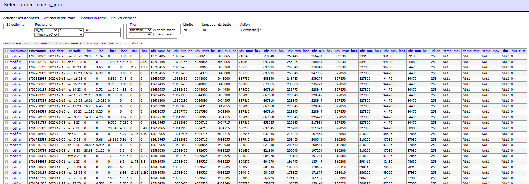Open the id_eq search column dropdown

pos(46,30)
